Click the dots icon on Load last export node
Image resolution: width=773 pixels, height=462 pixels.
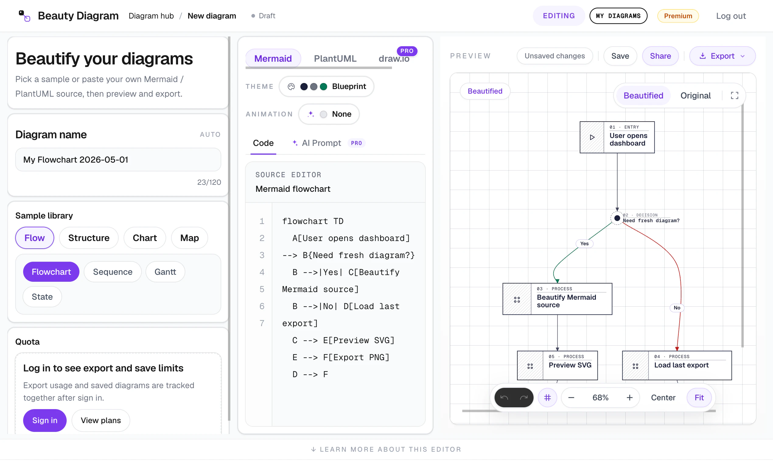(635, 366)
